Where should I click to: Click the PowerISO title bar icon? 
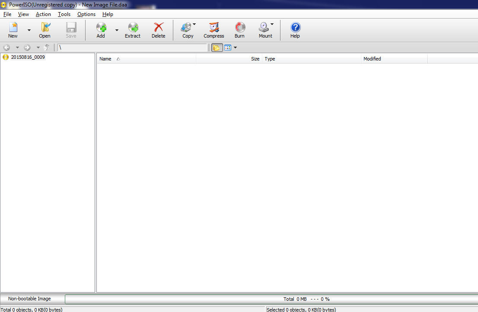click(3, 5)
